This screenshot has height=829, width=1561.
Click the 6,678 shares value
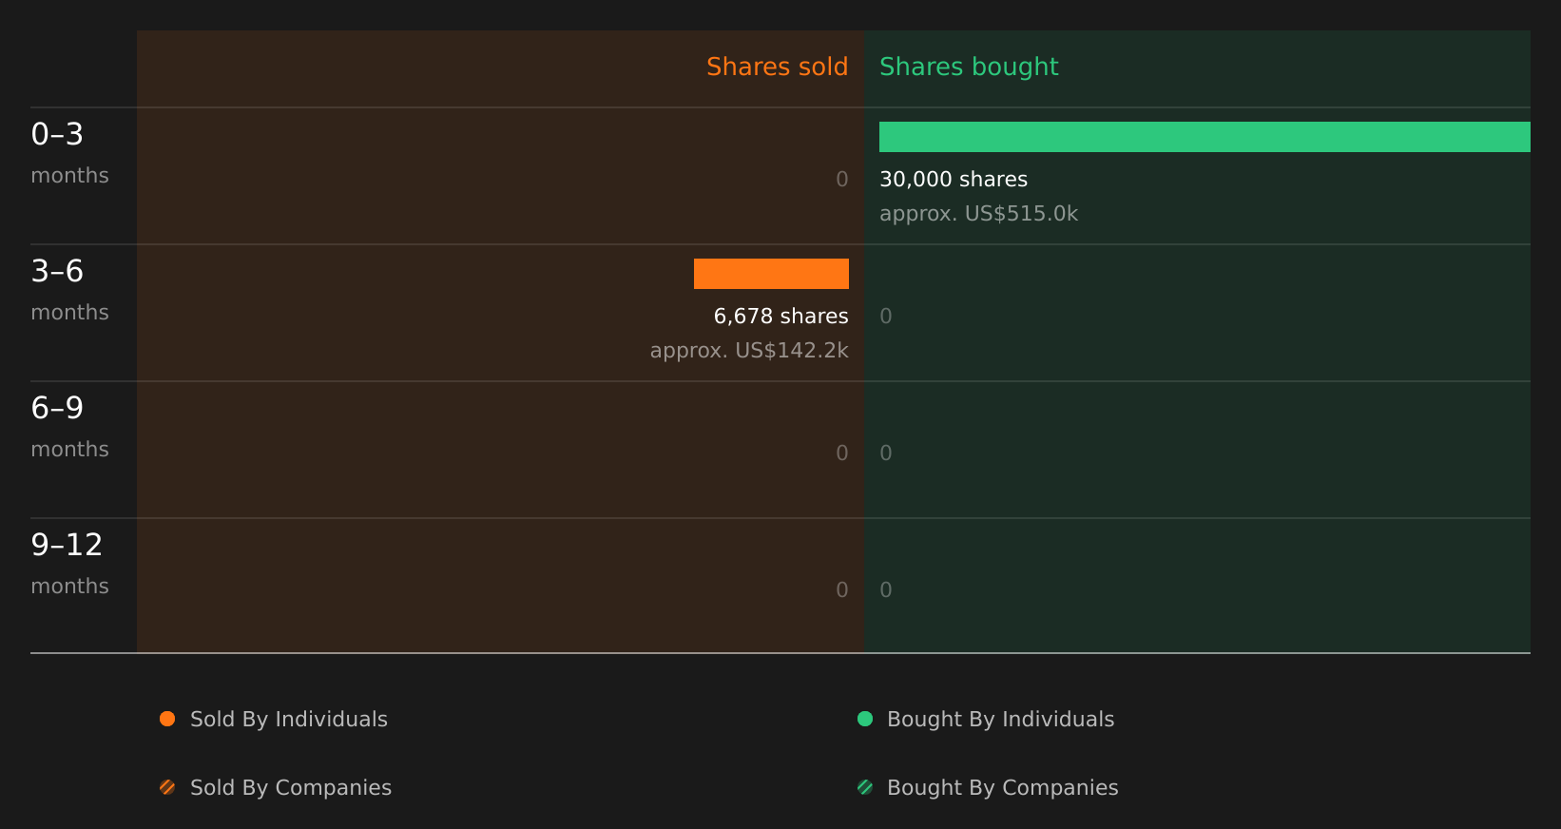click(780, 317)
